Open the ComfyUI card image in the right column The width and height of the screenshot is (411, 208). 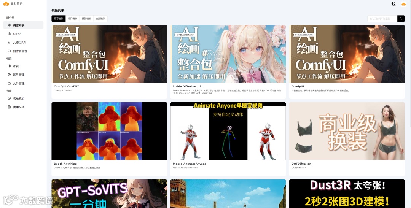tap(347, 54)
